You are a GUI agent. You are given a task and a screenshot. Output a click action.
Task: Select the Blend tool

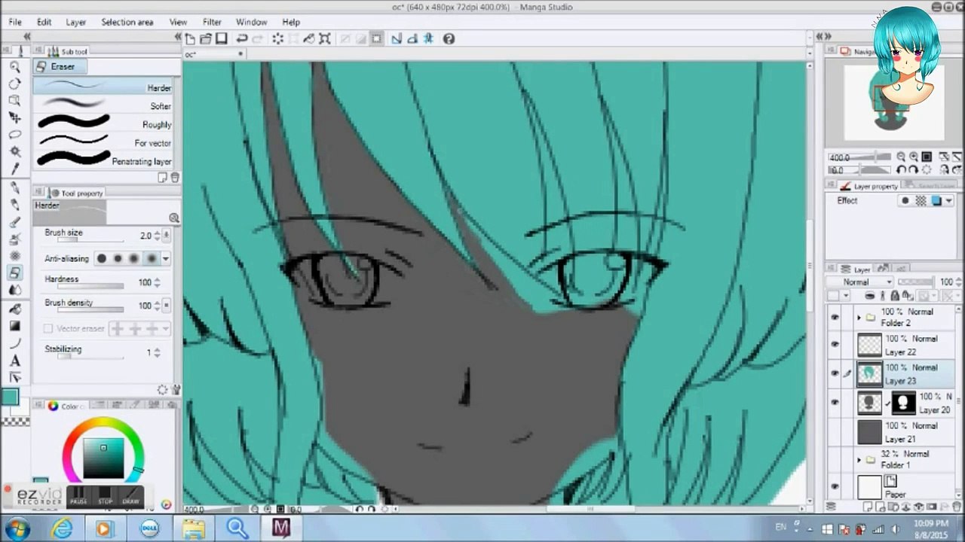pyautogui.click(x=14, y=290)
